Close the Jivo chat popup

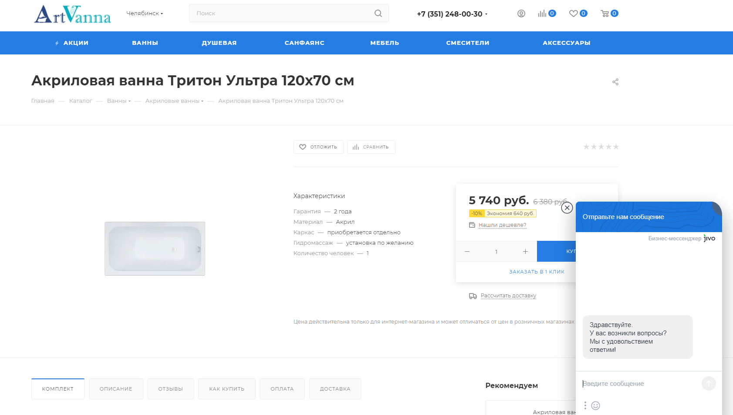tap(567, 208)
